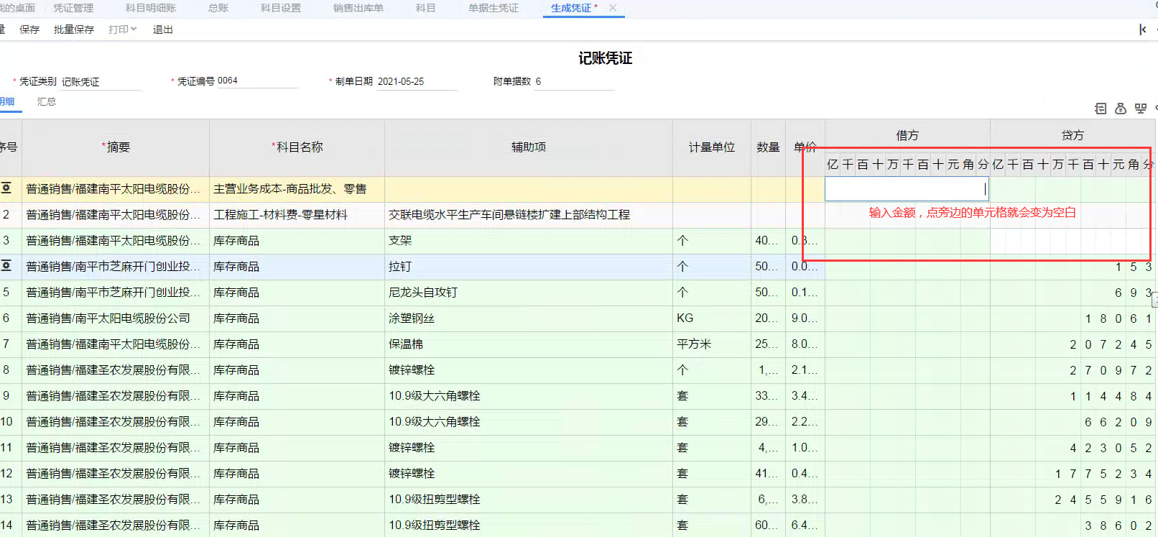
Task: Click the 10.9级扭剪型螺栓 cell in row 13
Action: click(529, 500)
